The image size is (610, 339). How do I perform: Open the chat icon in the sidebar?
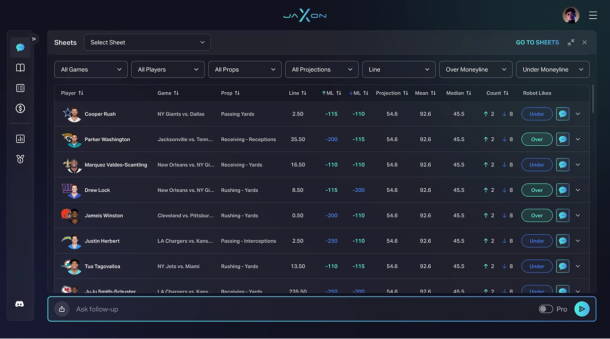point(20,47)
